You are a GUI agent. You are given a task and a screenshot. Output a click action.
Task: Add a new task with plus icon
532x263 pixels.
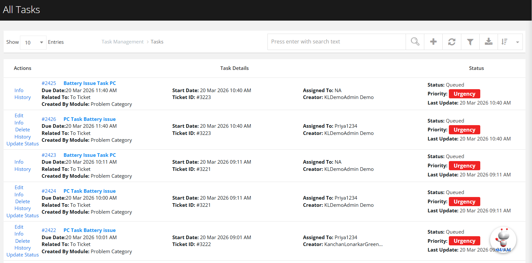(433, 42)
